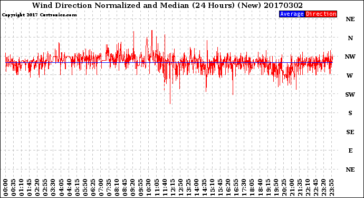The image size is (364, 198).
Task: Click the 20:25 time axis label
Action: coord(284,187)
